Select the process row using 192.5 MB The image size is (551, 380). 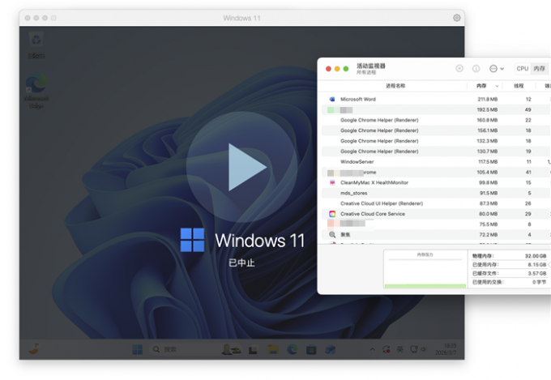pos(436,109)
